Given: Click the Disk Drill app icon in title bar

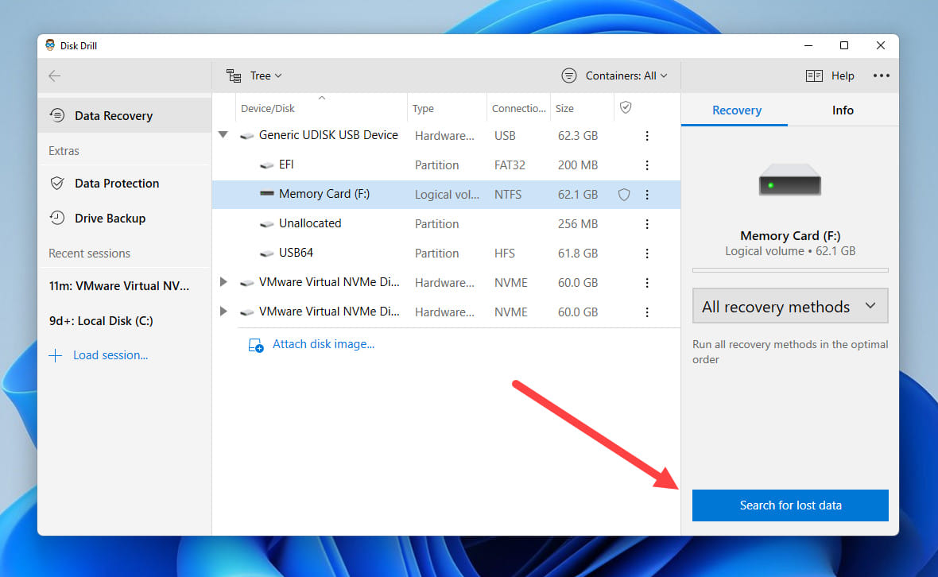Looking at the screenshot, I should pyautogui.click(x=50, y=45).
